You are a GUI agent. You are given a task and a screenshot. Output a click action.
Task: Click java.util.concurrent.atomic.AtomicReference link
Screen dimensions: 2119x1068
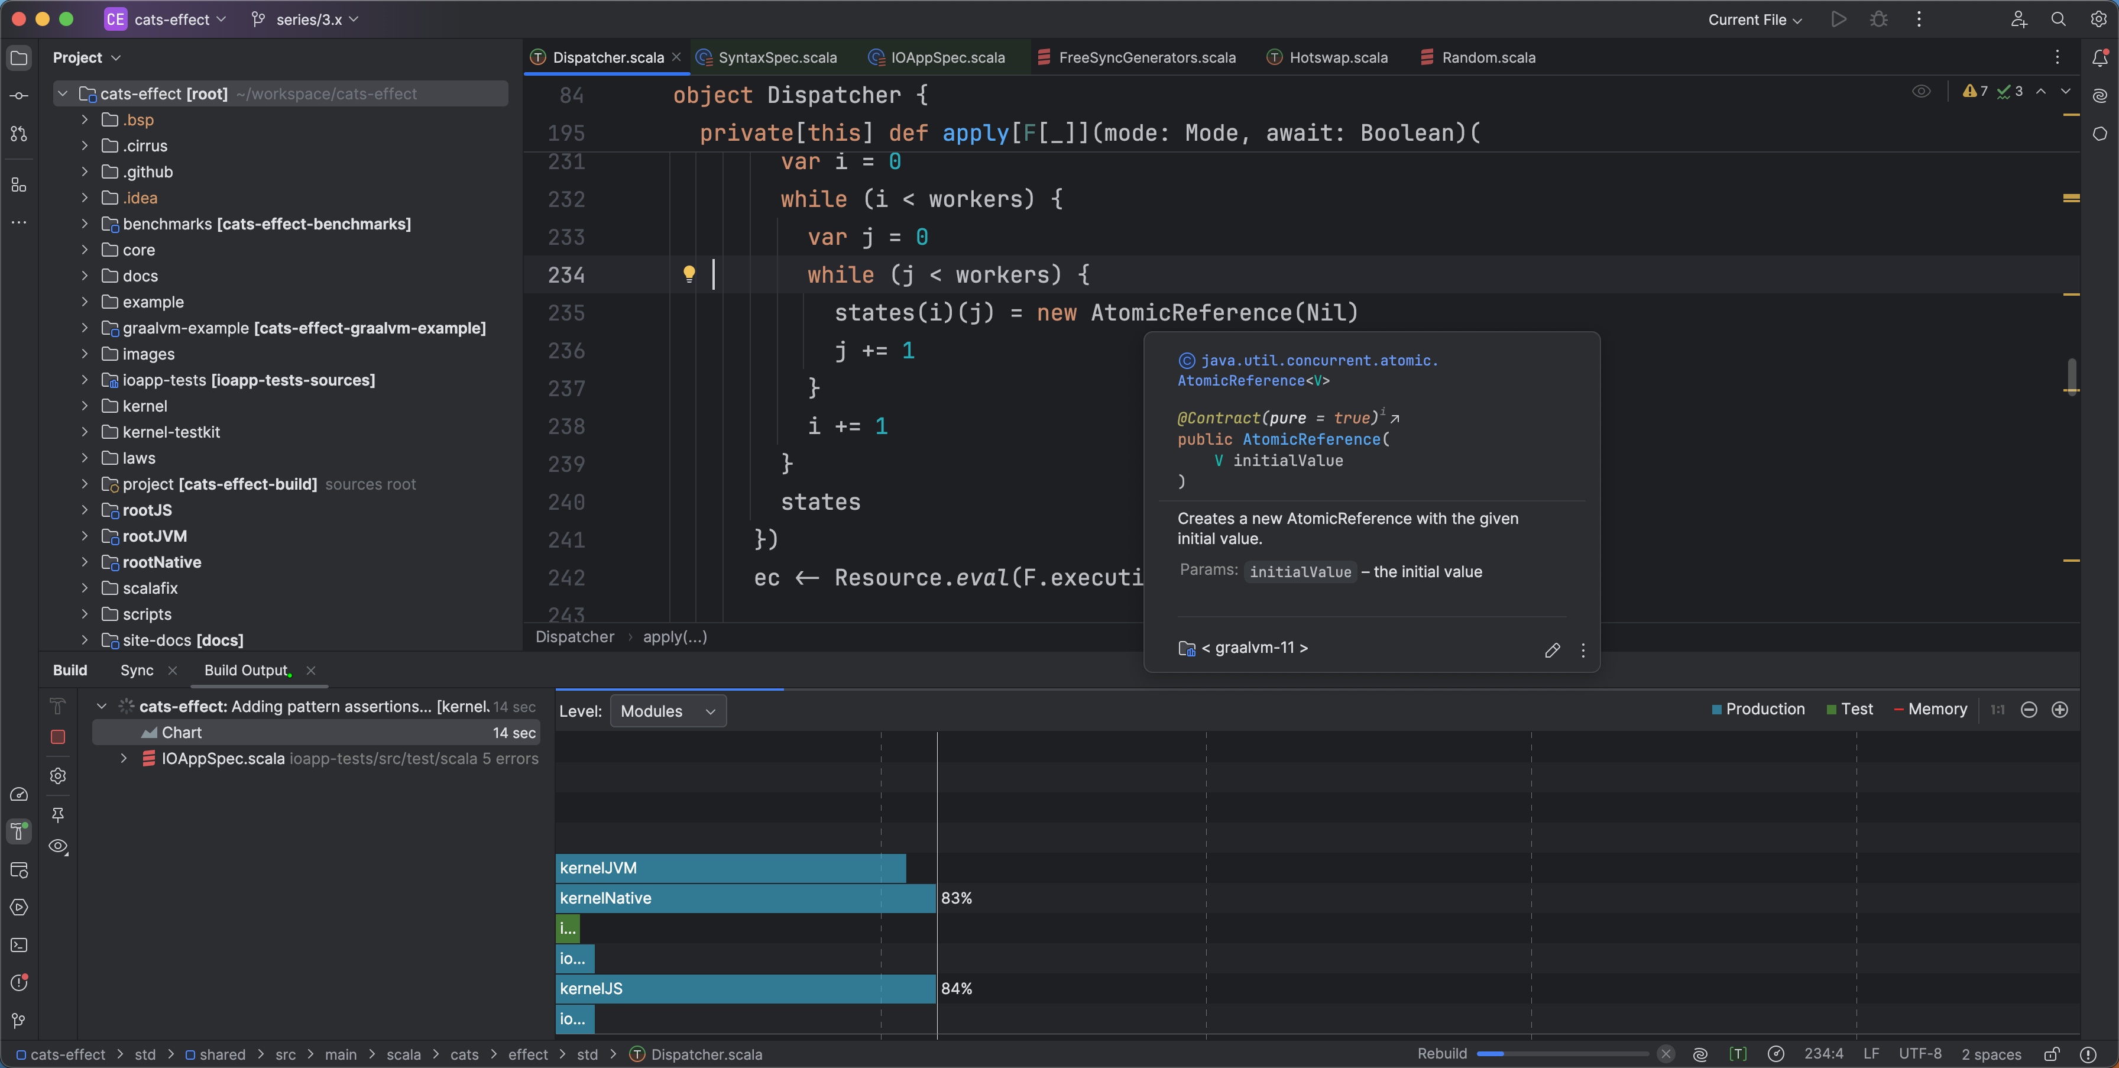click(1306, 369)
